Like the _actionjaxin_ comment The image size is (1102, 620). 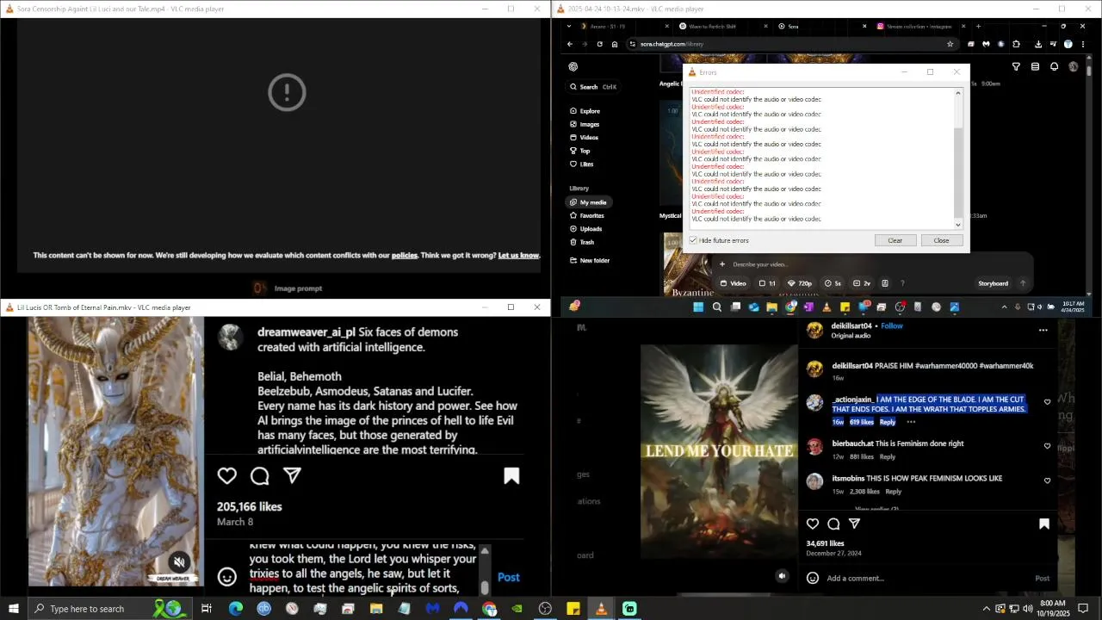[1047, 402]
